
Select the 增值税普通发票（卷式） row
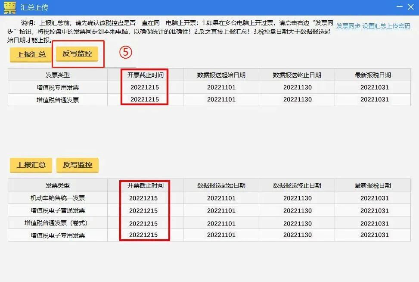pyautogui.click(x=58, y=223)
